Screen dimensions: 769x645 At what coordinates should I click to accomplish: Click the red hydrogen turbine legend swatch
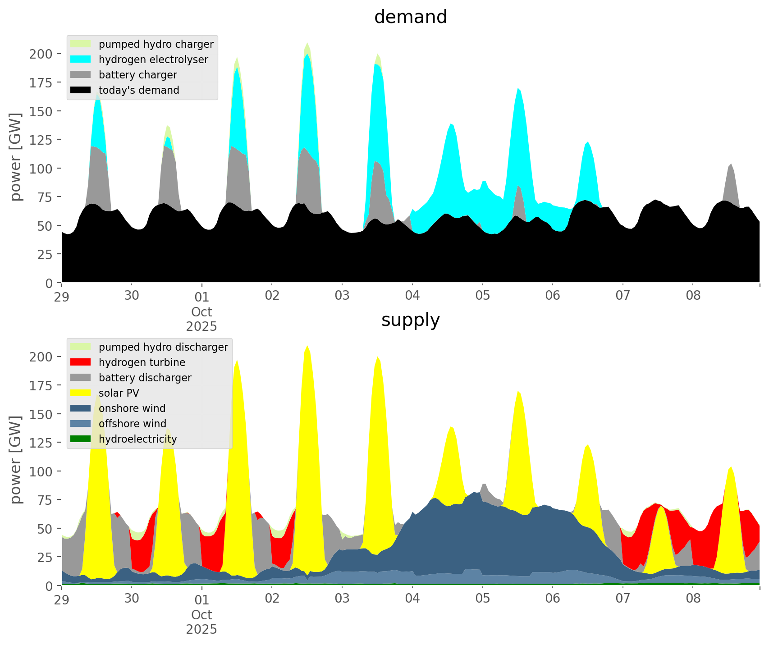pos(81,362)
